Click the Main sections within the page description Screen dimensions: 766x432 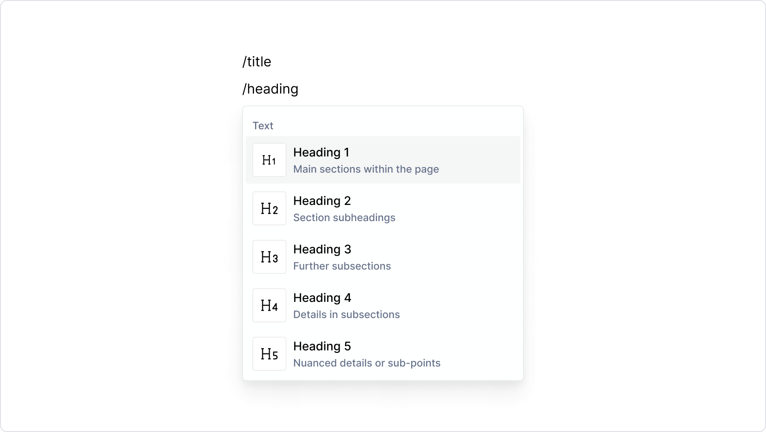coord(366,169)
